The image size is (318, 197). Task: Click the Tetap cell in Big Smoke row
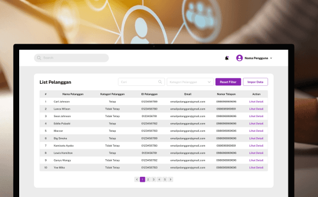112,138
